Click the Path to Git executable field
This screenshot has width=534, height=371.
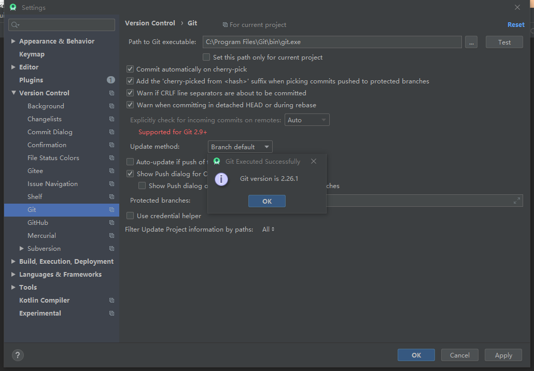click(x=332, y=42)
